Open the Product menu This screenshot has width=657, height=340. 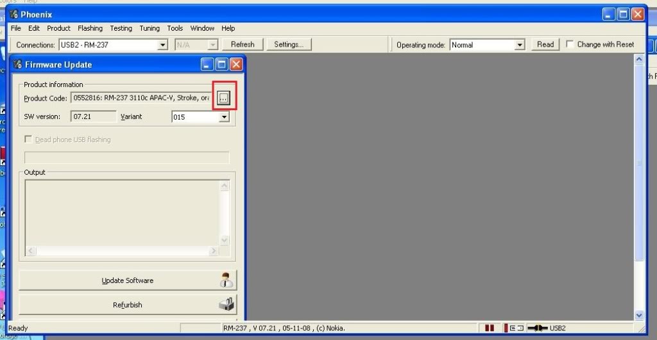click(58, 28)
